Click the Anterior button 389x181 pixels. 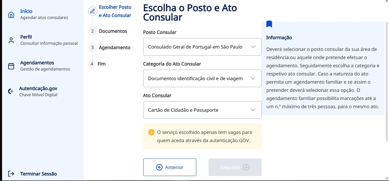pos(170,167)
